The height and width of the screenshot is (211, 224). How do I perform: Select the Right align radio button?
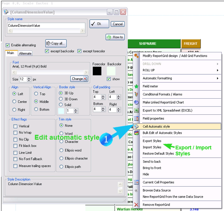click(14, 110)
